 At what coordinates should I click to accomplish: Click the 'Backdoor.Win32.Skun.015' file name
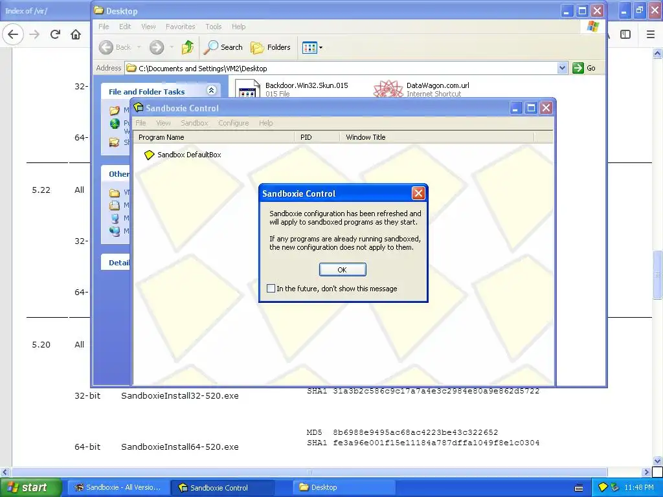point(306,85)
